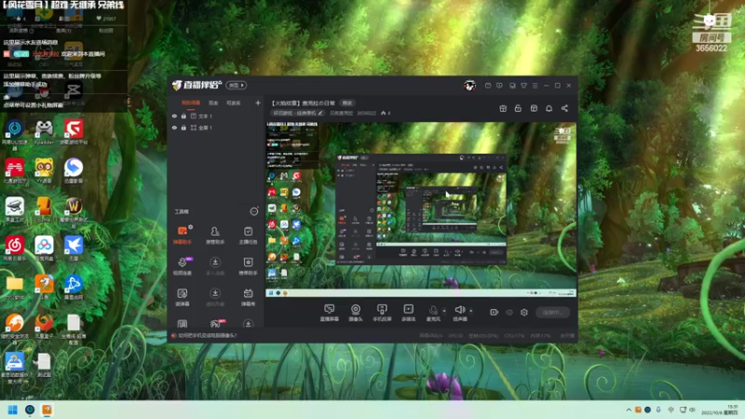
Task: Open the toolbox more-options circle
Action: 253,211
